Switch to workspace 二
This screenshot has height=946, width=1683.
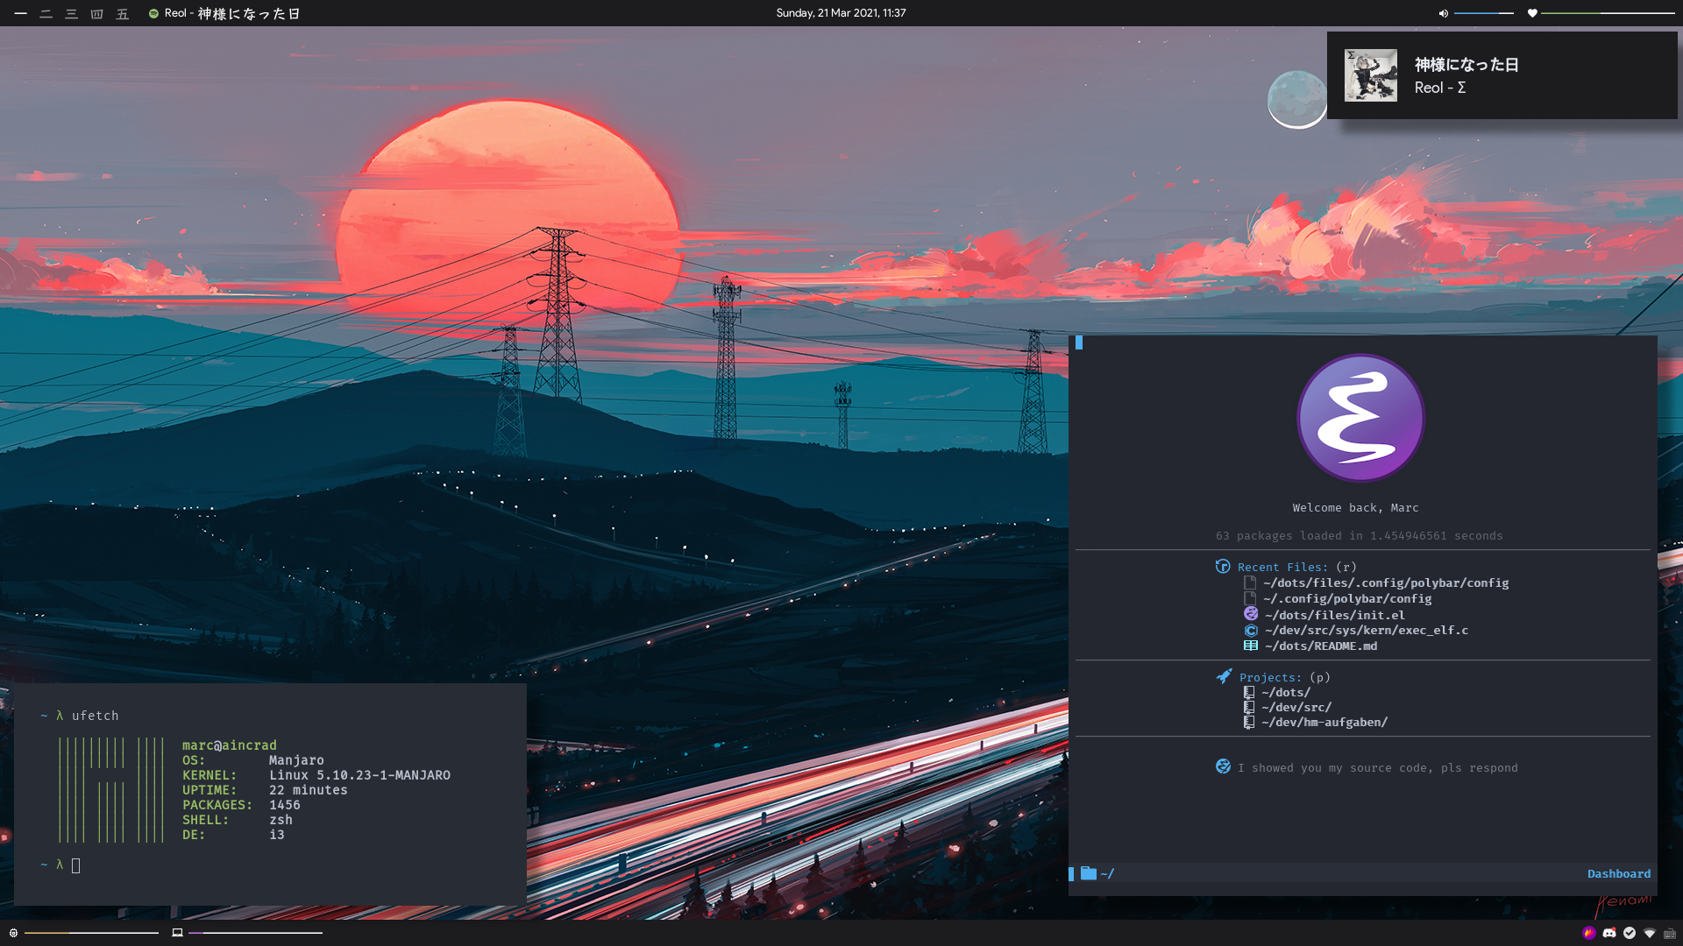[x=46, y=13]
